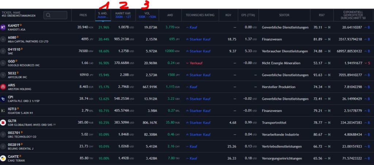
Task: Sort by the PREIS column header
Action: 83,15
